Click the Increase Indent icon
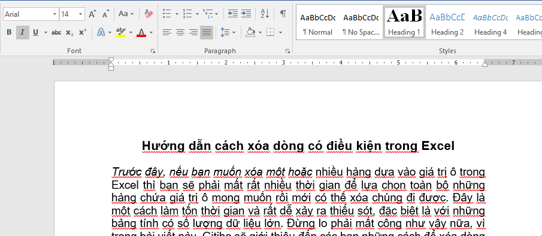The width and height of the screenshot is (542, 236). click(x=246, y=14)
